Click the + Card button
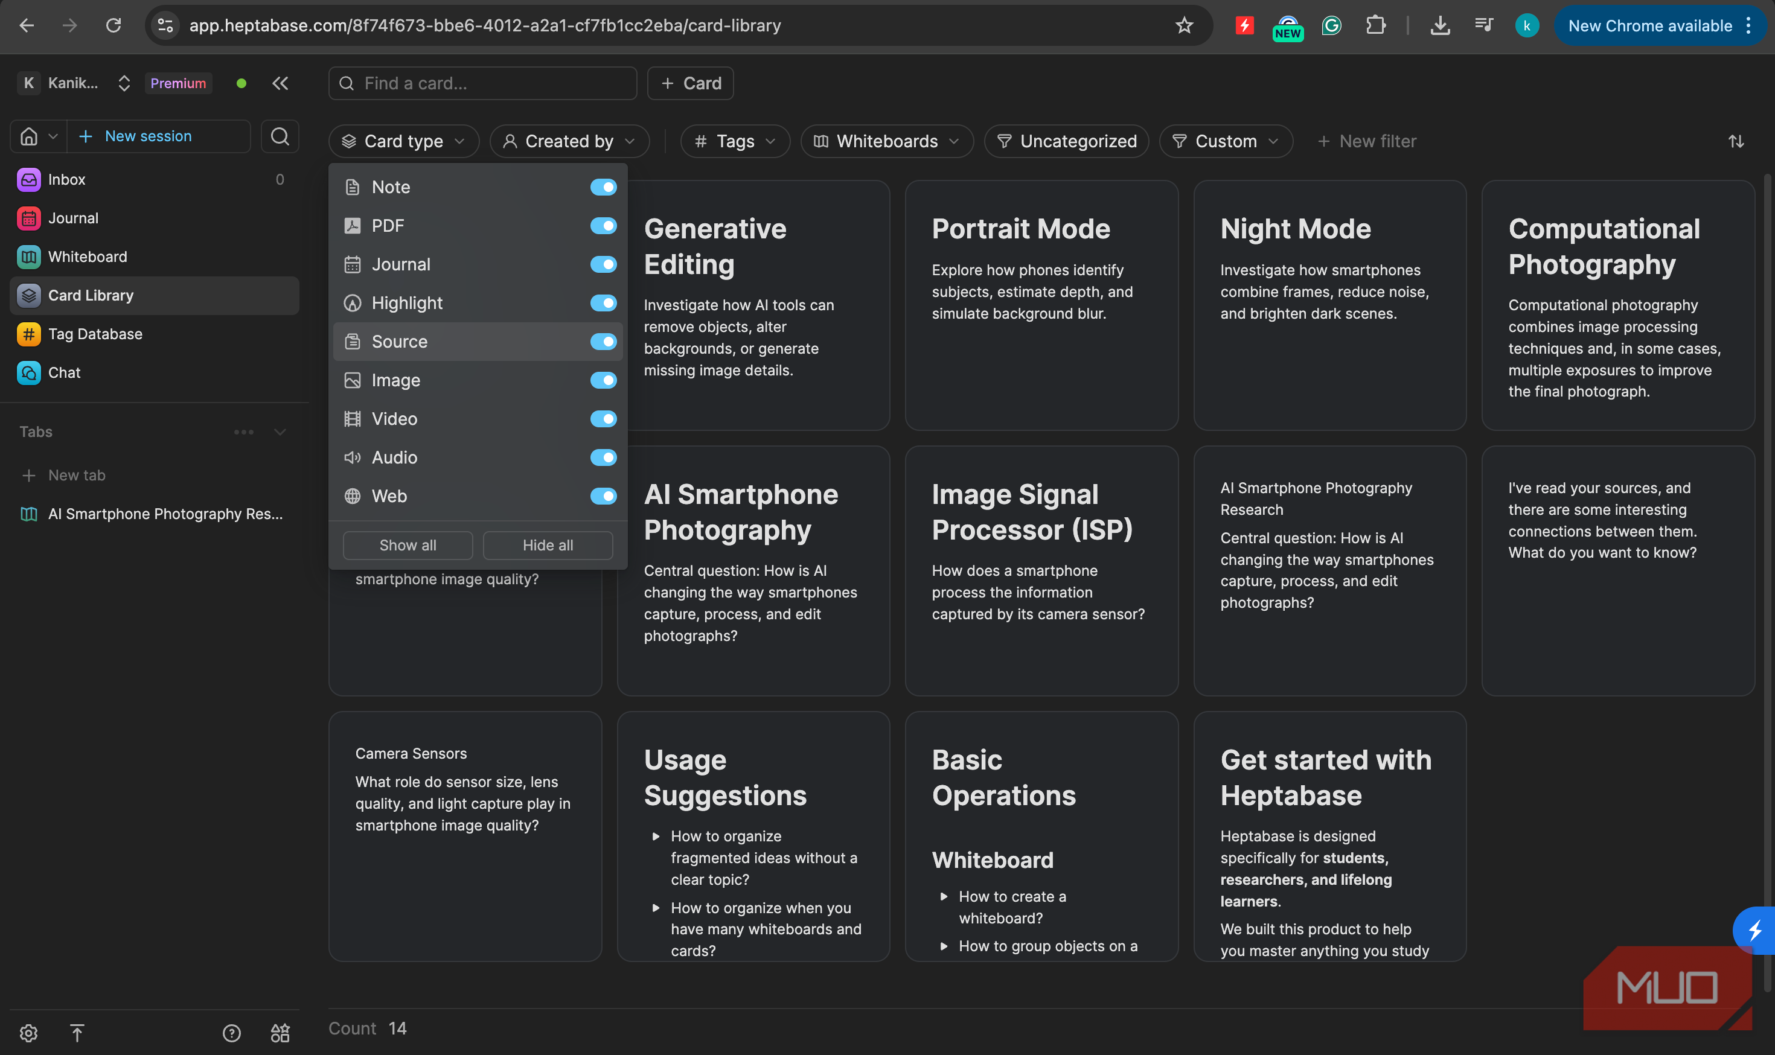 tap(691, 83)
